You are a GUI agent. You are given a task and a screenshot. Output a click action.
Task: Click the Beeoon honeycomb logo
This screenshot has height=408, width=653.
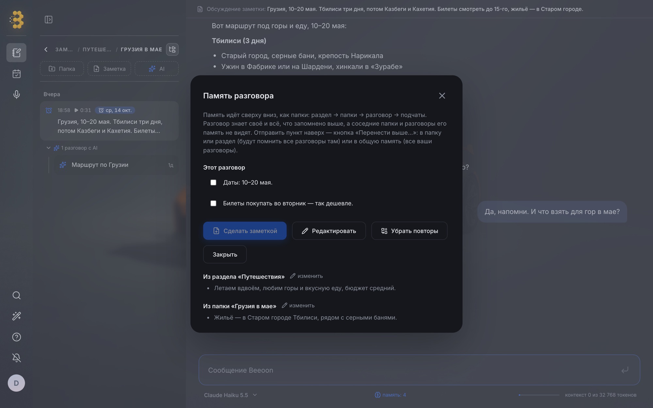17,20
